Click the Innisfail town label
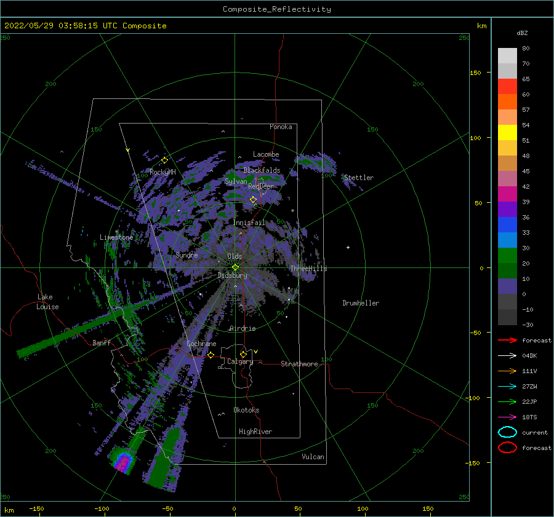Viewport: 554px width, 517px height. point(249,223)
